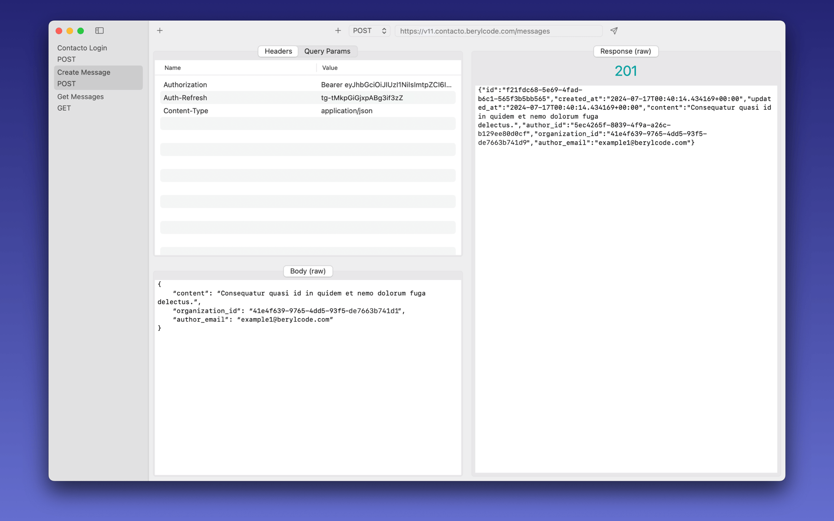The image size is (834, 521).
Task: Click the Value column header
Action: click(330, 68)
